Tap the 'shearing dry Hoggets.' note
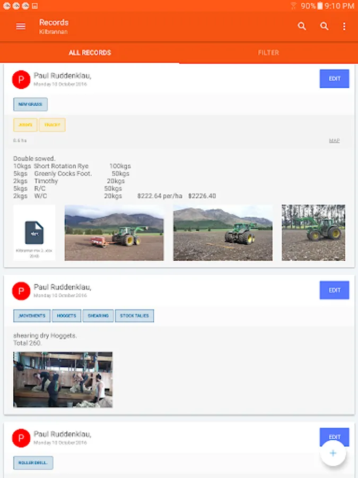The height and width of the screenshot is (478, 358). tap(45, 336)
